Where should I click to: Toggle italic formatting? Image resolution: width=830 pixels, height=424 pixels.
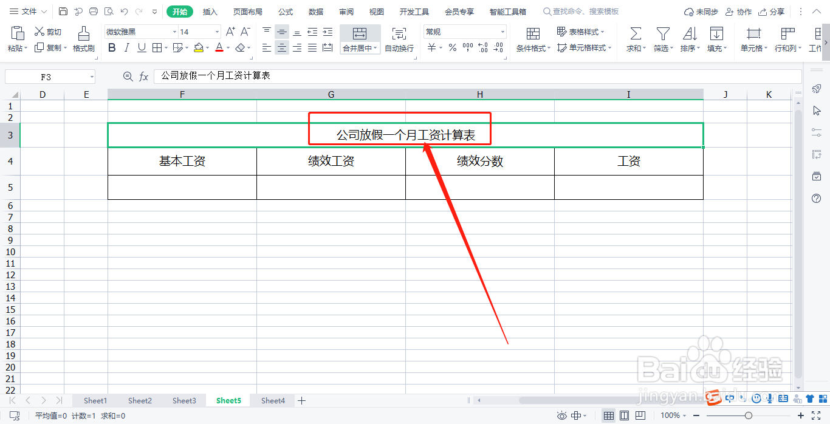126,47
